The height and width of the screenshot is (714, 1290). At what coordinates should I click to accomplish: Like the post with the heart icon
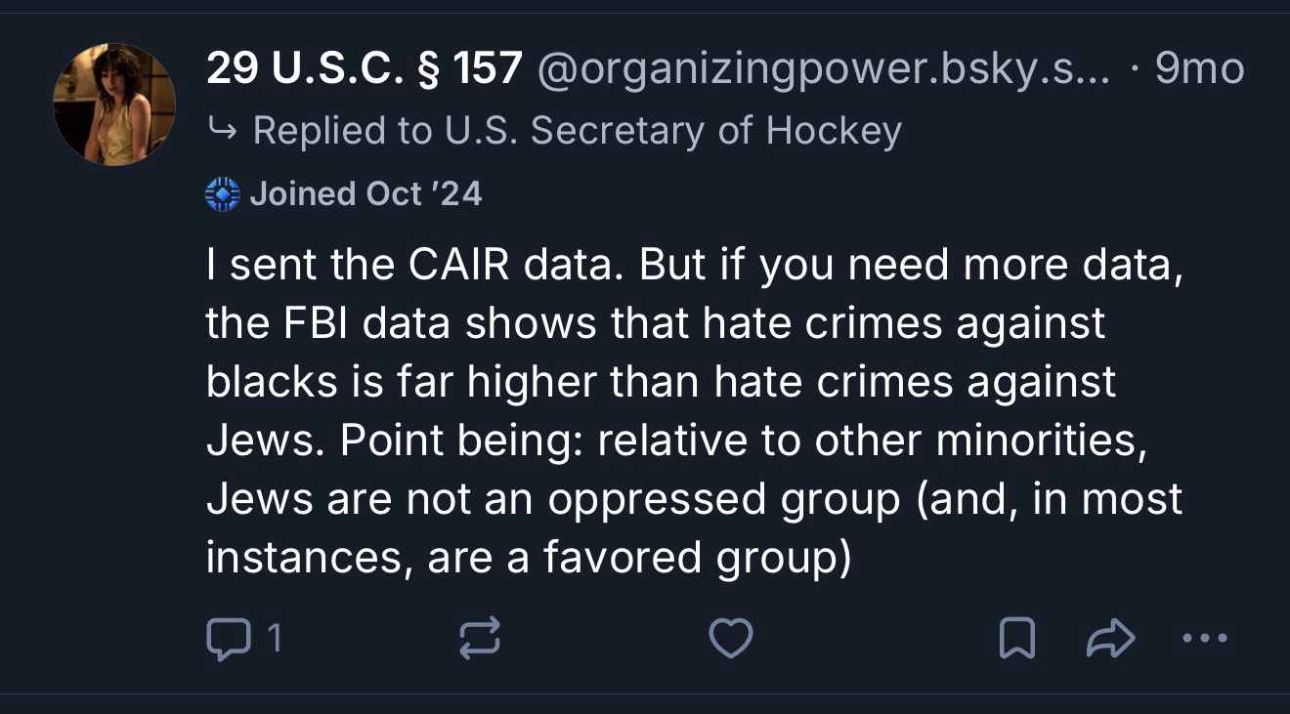pyautogui.click(x=730, y=639)
